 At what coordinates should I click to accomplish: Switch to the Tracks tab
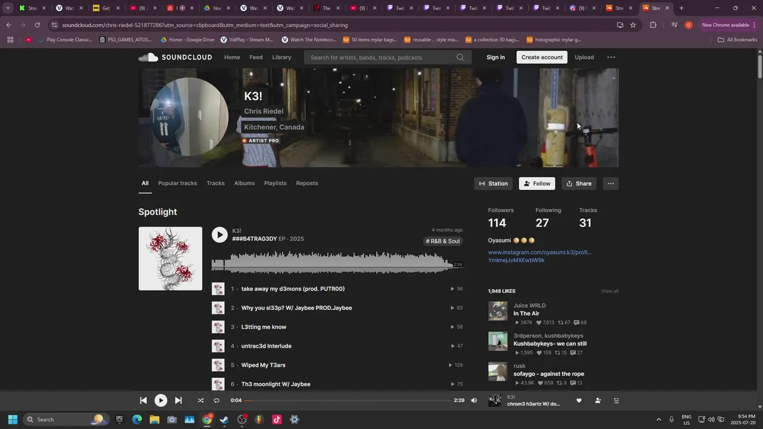(x=216, y=183)
